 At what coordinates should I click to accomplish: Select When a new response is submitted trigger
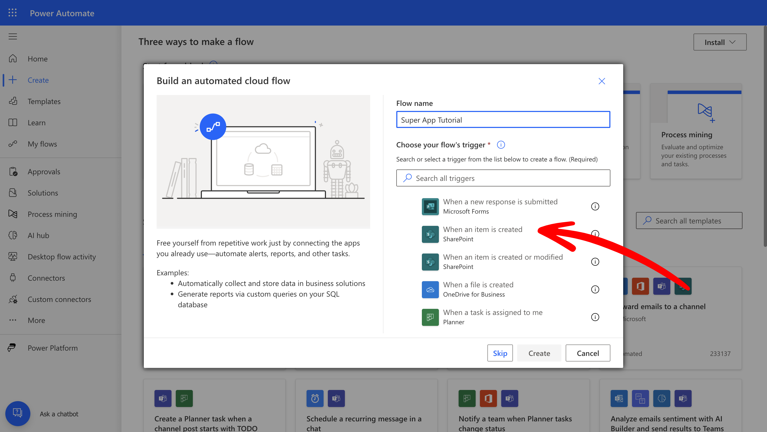[500, 206]
